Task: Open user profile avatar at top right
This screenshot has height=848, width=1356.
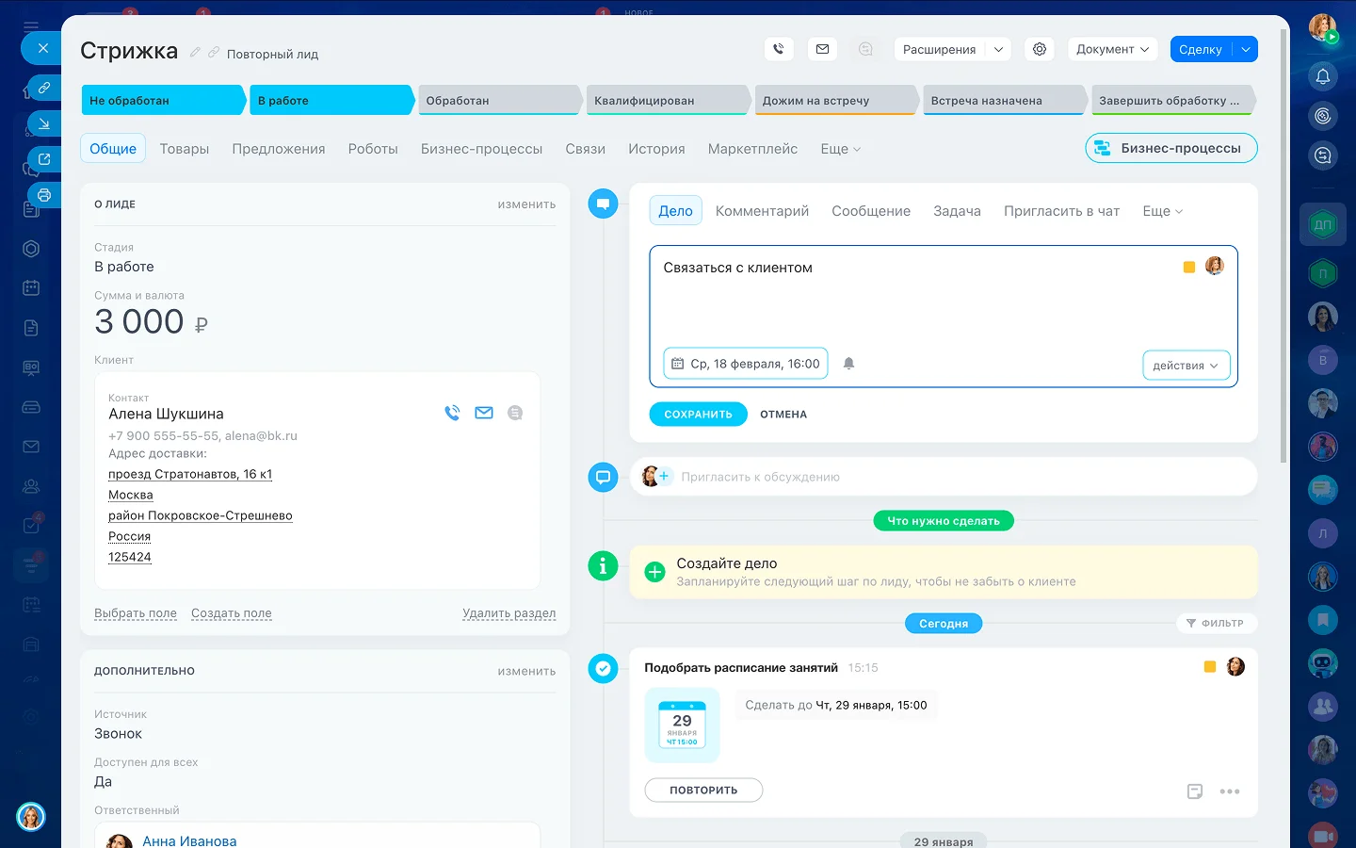Action: [1323, 28]
